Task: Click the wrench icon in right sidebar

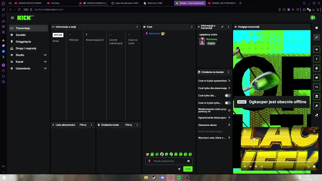Action: [x=317, y=106]
